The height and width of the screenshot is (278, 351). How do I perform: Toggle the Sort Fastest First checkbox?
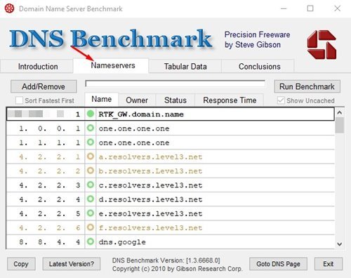point(19,100)
